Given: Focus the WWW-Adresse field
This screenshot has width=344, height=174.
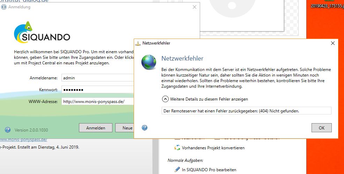Looking at the screenshot, I should 98,101.
